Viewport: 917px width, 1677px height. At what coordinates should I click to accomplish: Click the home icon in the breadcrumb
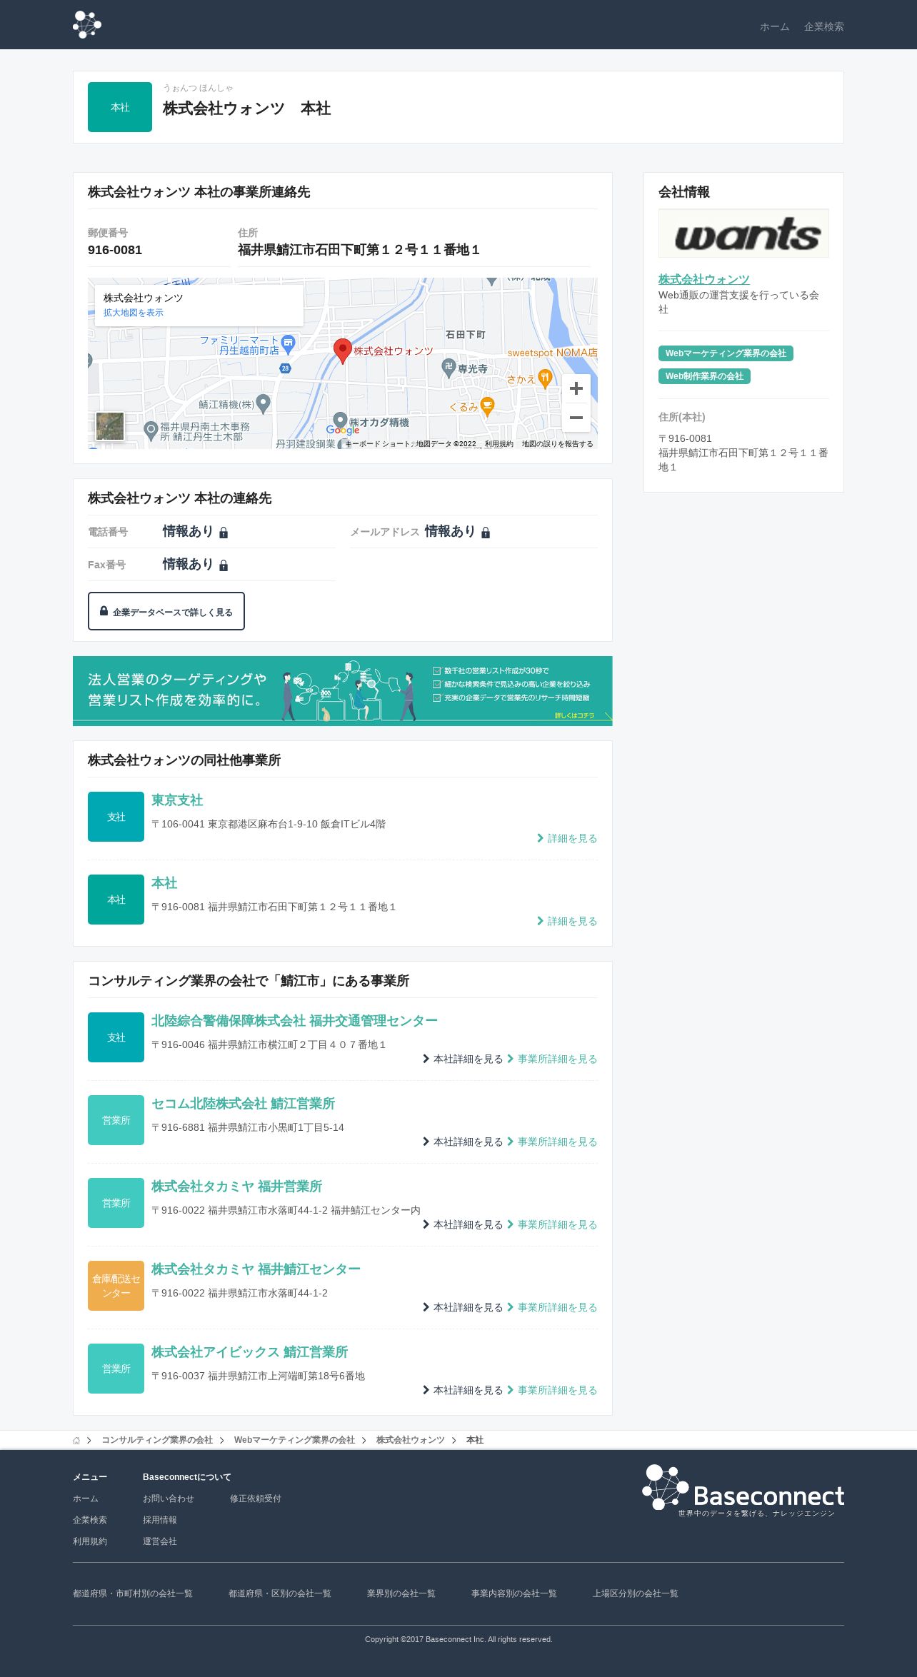[76, 1441]
